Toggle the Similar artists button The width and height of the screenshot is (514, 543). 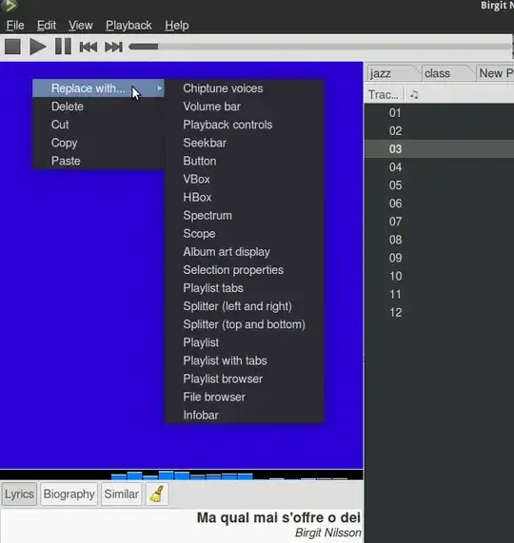click(x=121, y=494)
